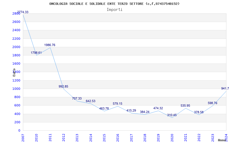Click the data label 415.29
This screenshot has height=143, width=229.
(x=131, y=110)
